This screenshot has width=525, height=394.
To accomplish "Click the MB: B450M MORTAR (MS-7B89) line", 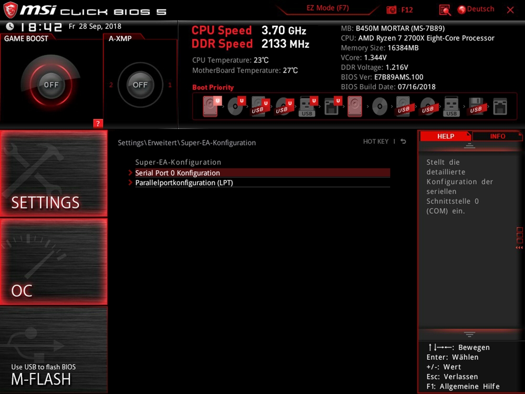I will tap(393, 28).
